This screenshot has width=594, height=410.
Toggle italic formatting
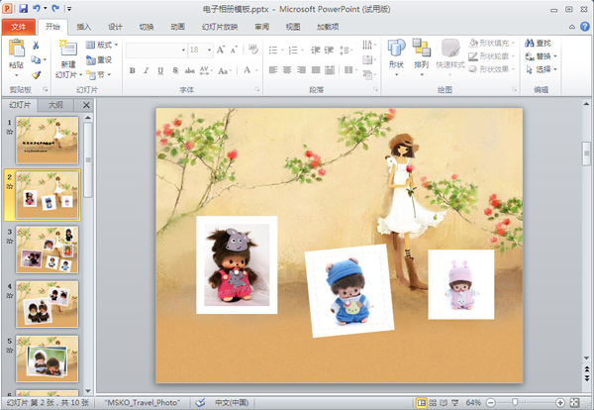tap(147, 70)
